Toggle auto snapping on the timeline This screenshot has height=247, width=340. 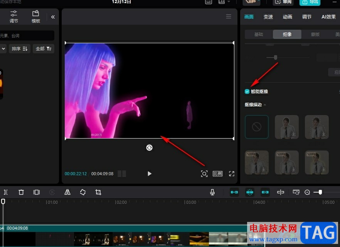[249, 192]
